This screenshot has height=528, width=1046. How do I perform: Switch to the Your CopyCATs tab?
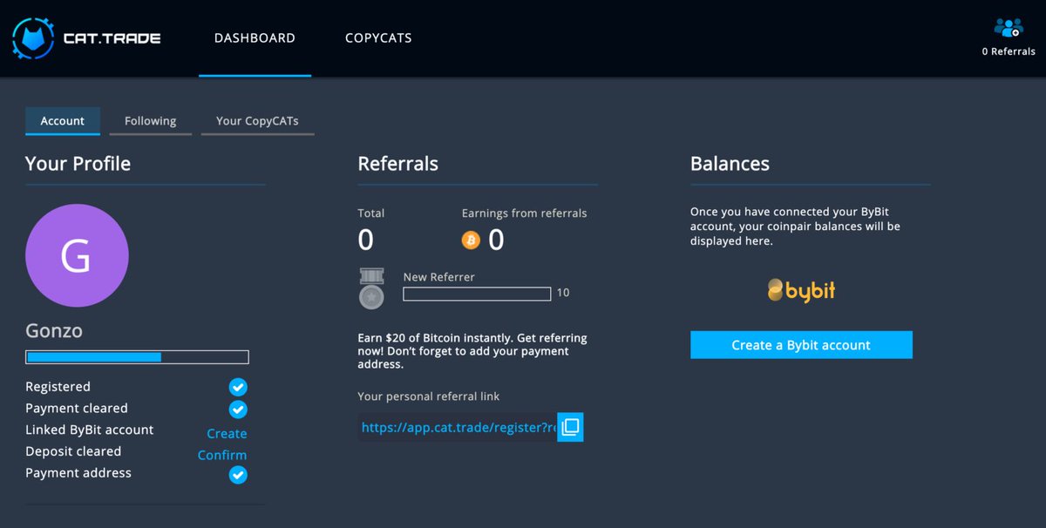[x=257, y=121]
